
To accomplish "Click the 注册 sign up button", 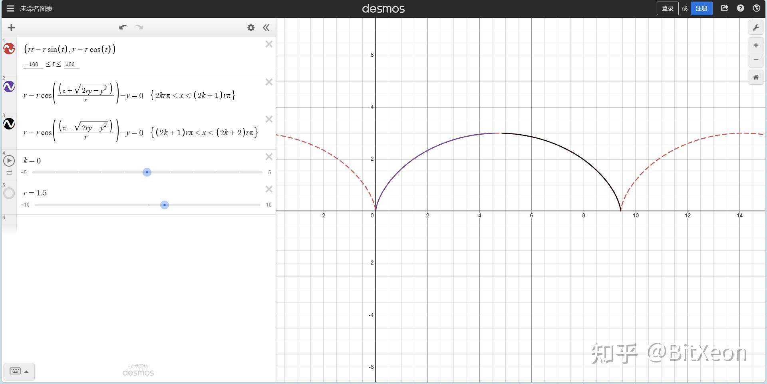I will tap(701, 8).
